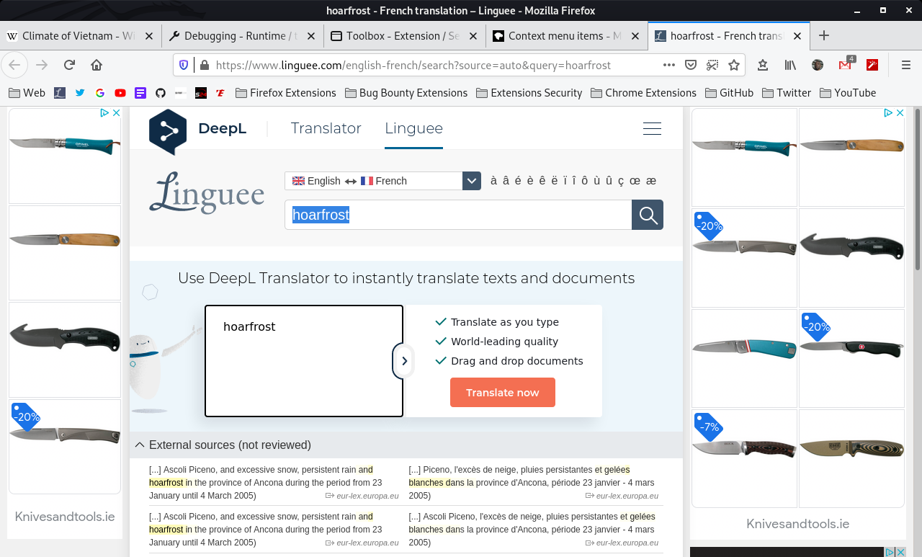Switch to Debugging - Runtime tab
The height and width of the screenshot is (557, 922).
pyautogui.click(x=241, y=35)
